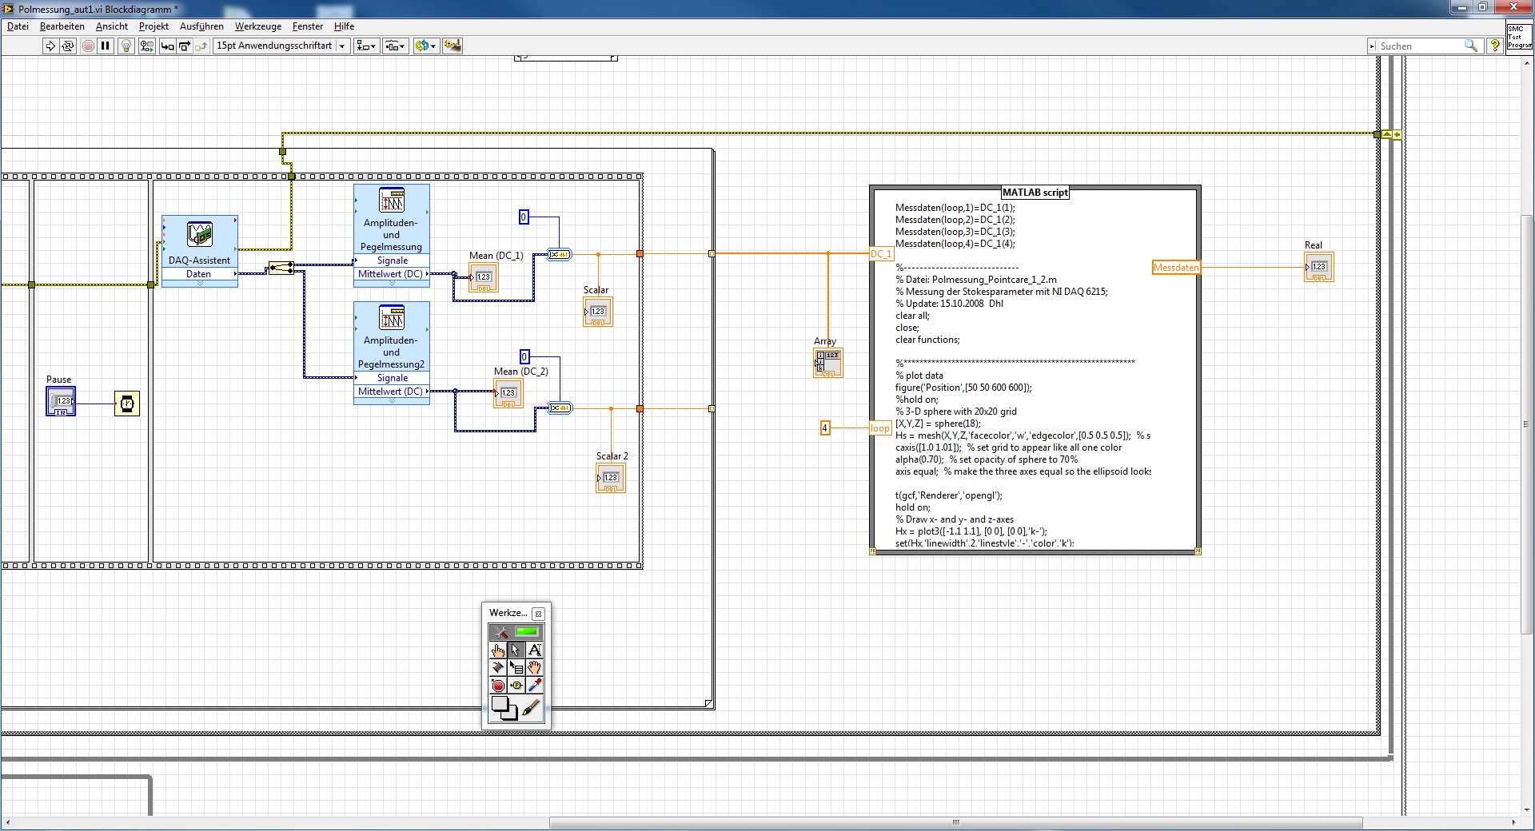Open the Werkzeuge menu

[257, 26]
